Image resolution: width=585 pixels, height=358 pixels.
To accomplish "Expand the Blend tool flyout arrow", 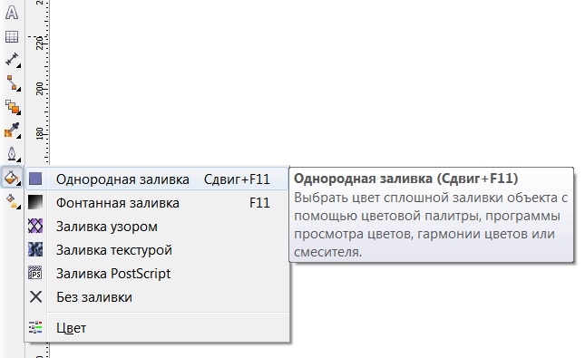I will [18, 112].
